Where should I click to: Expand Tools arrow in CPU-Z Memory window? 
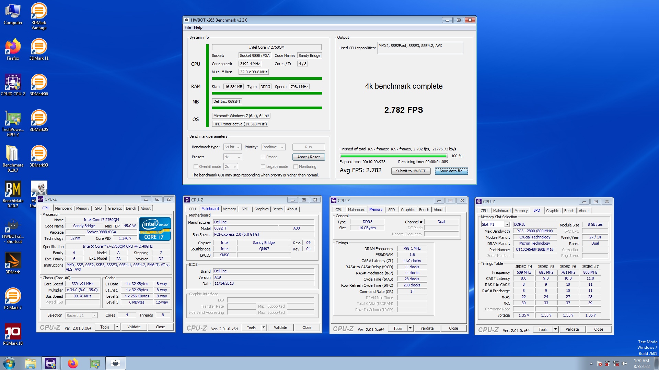tap(410, 328)
